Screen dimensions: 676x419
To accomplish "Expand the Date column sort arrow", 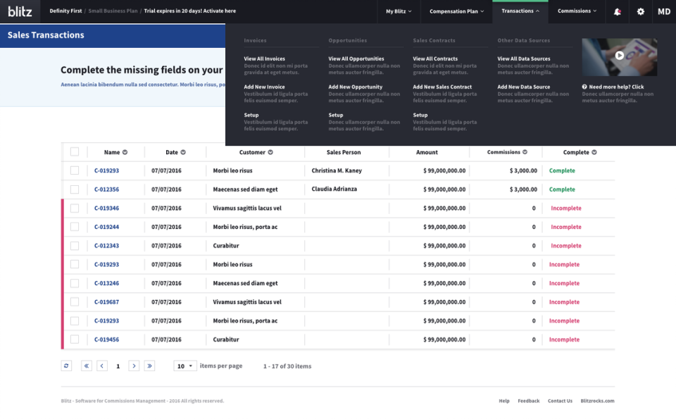I will click(x=183, y=152).
